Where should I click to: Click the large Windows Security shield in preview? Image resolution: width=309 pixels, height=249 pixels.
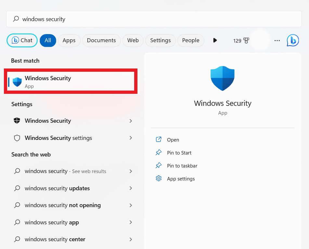point(223,78)
